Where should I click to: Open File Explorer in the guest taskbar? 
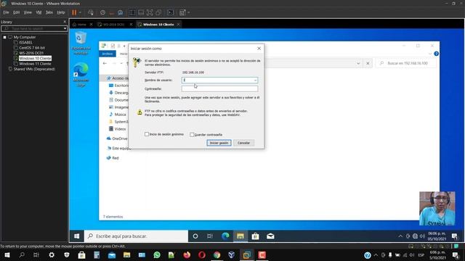pyautogui.click(x=240, y=236)
